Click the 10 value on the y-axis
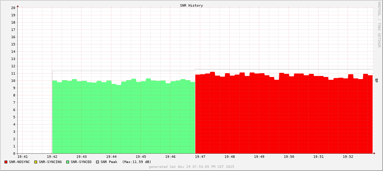 pos(13,81)
